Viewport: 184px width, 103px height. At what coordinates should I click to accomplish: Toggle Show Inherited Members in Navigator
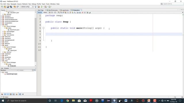point(2,94)
